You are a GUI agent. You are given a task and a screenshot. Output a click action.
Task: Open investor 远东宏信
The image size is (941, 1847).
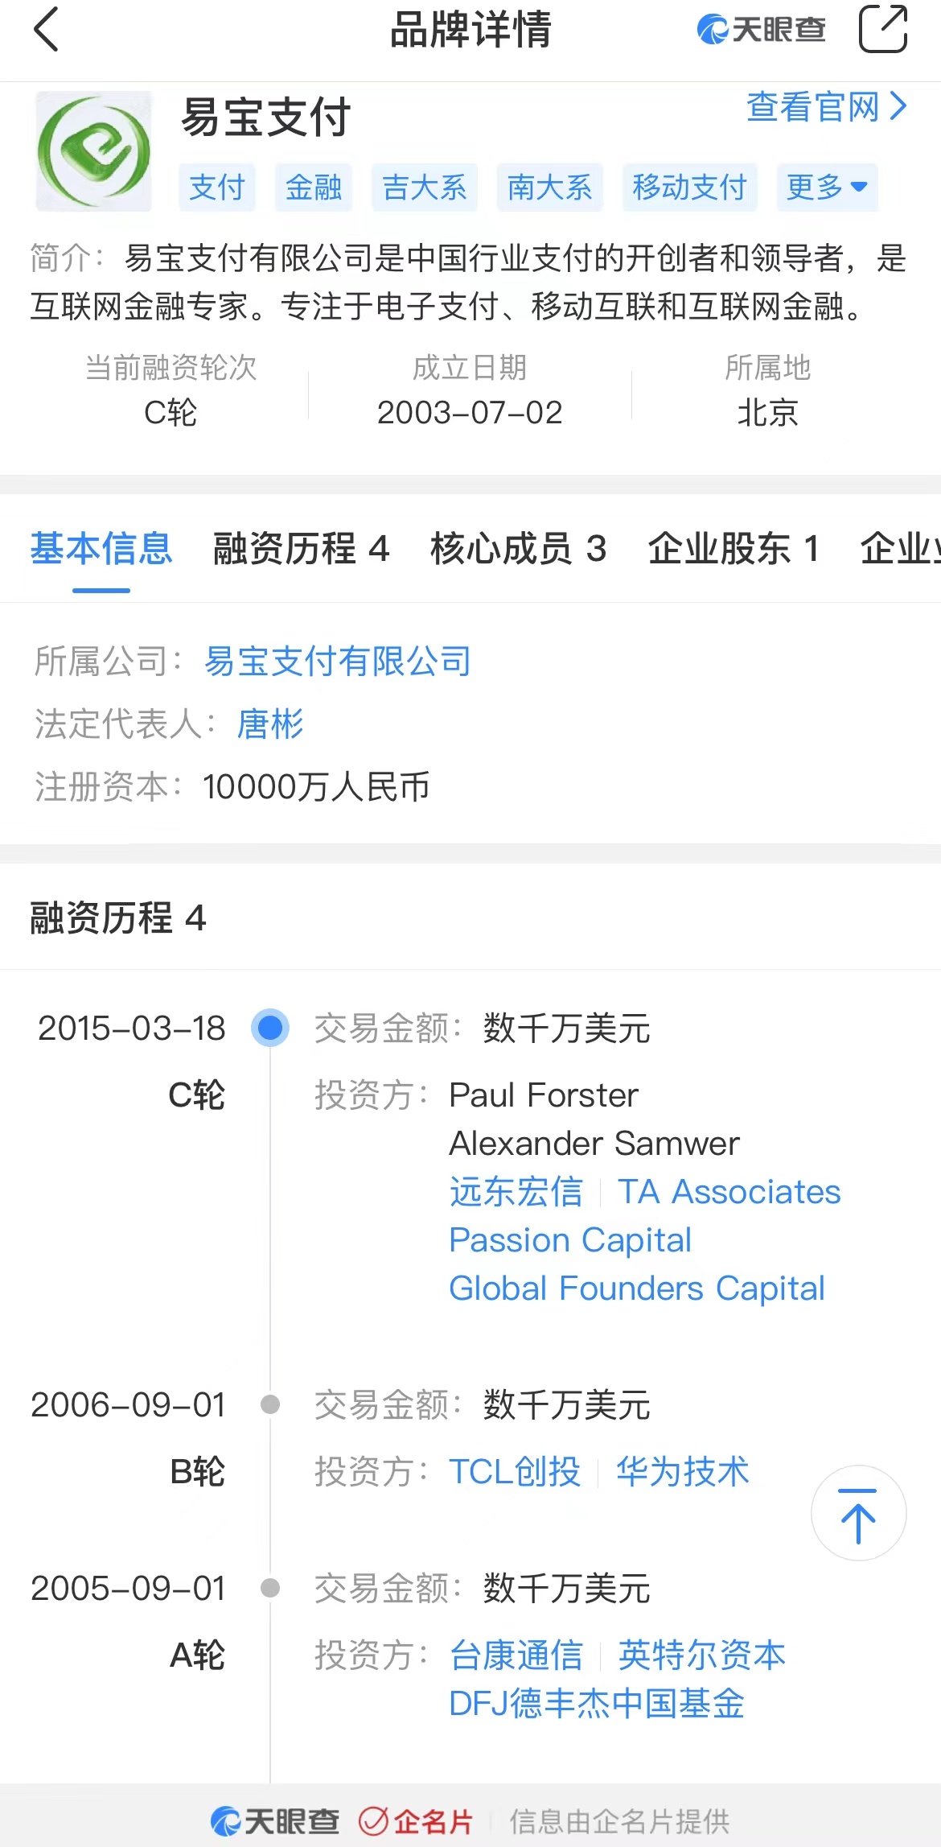(516, 1192)
